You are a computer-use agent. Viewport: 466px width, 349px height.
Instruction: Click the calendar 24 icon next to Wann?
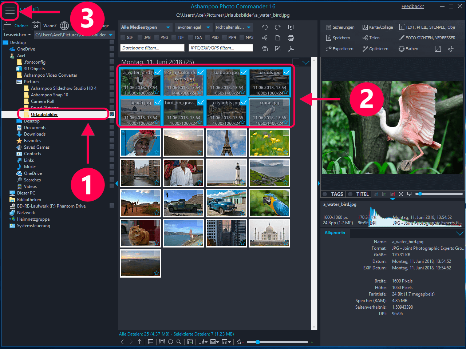[x=36, y=26]
